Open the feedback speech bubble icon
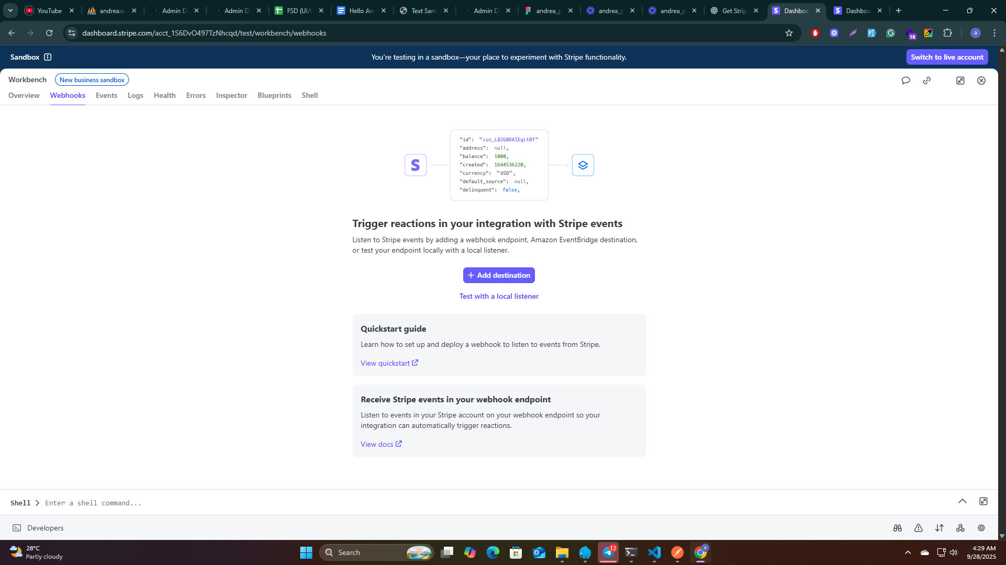Image resolution: width=1006 pixels, height=565 pixels. pyautogui.click(x=905, y=81)
